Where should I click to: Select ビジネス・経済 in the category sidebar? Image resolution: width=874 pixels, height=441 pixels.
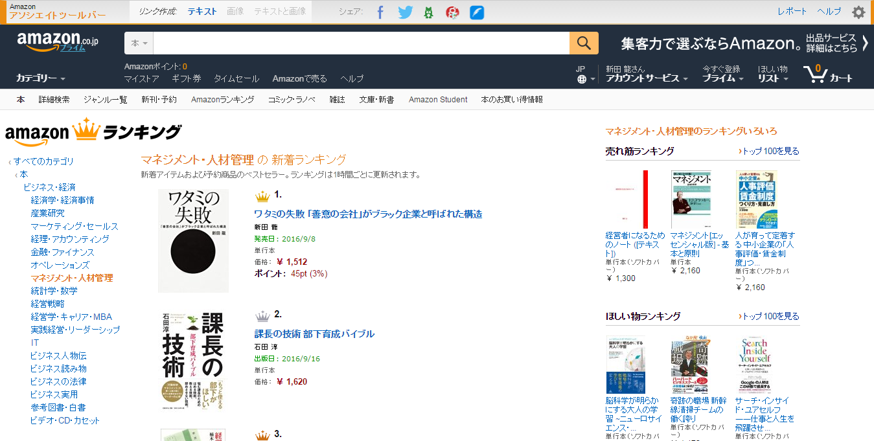[x=49, y=187]
